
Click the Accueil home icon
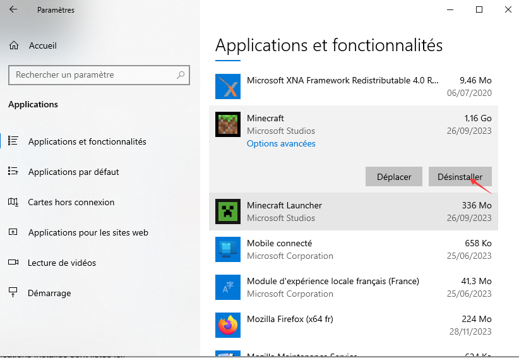click(x=13, y=45)
